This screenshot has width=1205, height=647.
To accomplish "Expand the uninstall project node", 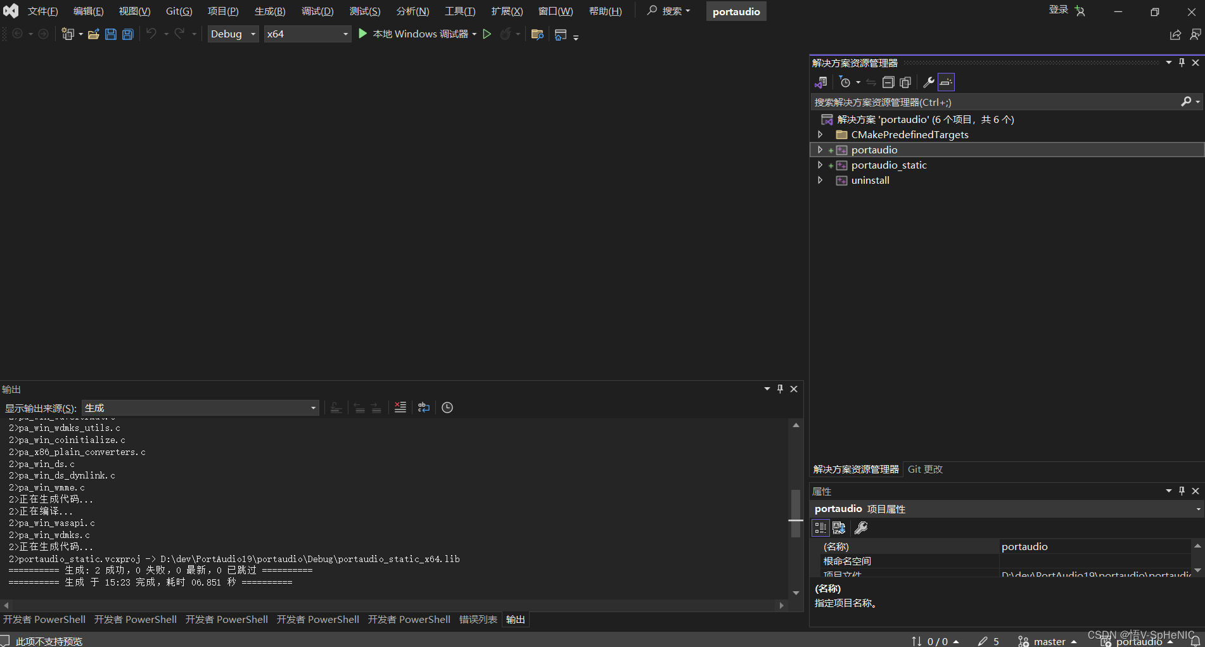I will tap(820, 180).
